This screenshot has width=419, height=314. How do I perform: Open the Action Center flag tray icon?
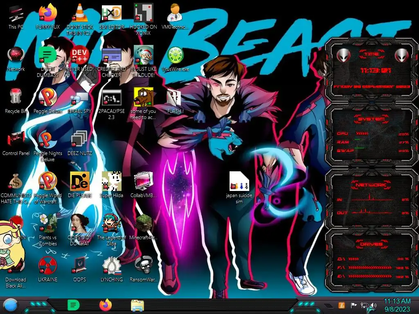coord(354,305)
